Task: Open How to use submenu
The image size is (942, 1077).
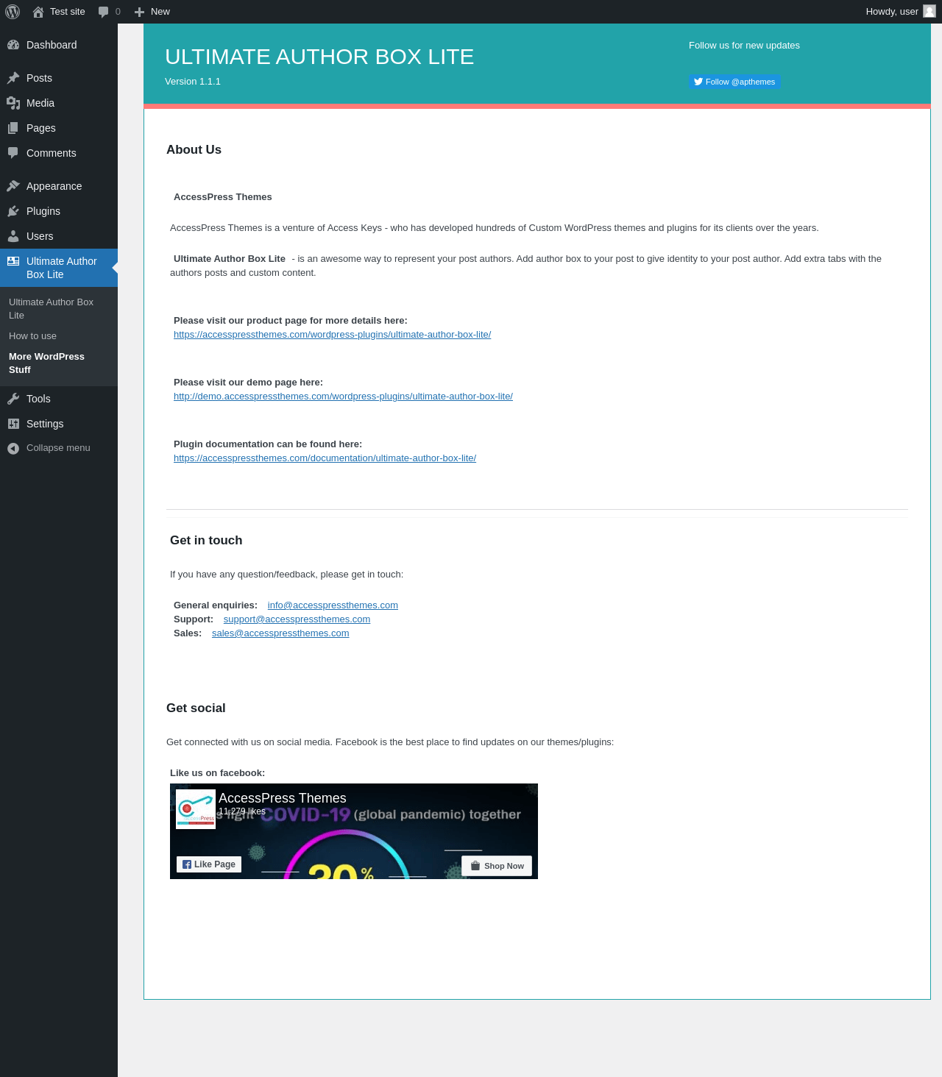Action: 59,336
